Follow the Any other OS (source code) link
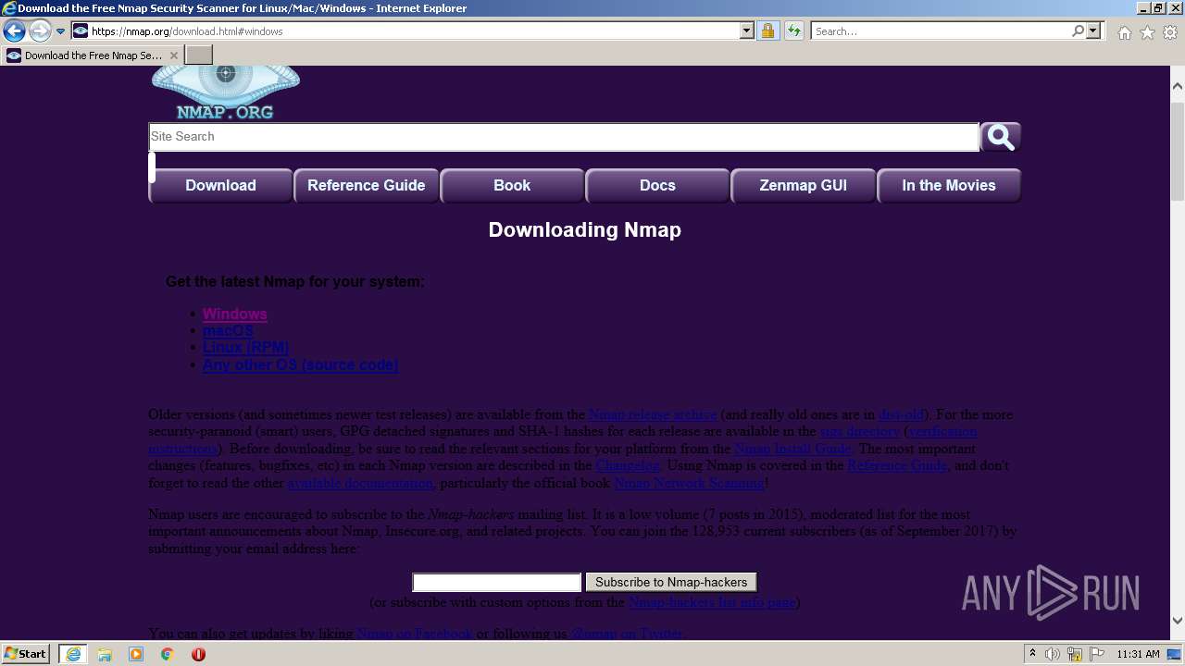1185x666 pixels. (x=300, y=365)
